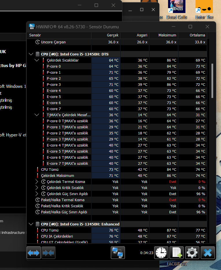Click 96 % average of Paket/Halka Güç Sınırı
This screenshot has width=221, height=270.
[x=201, y=212]
